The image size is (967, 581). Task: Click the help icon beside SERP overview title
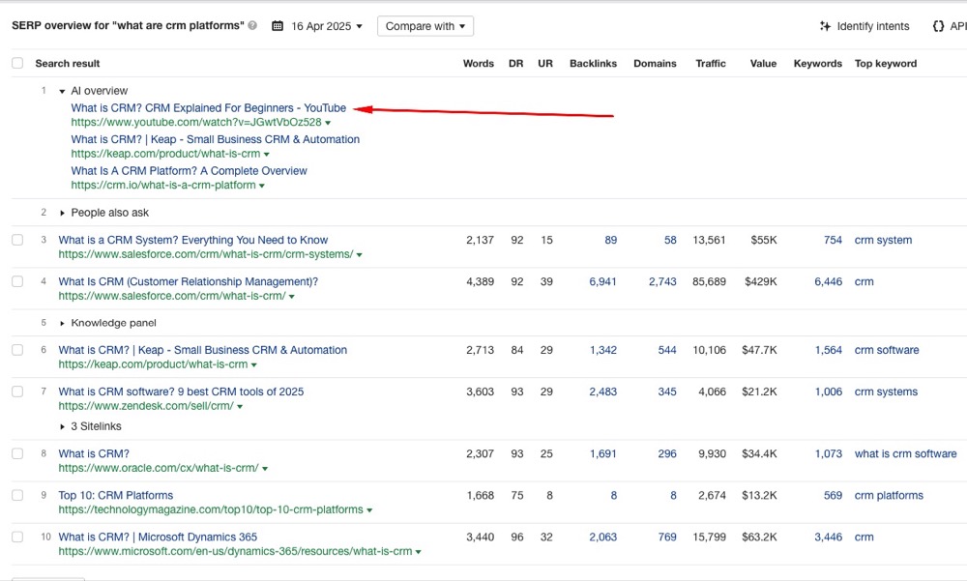(x=252, y=26)
